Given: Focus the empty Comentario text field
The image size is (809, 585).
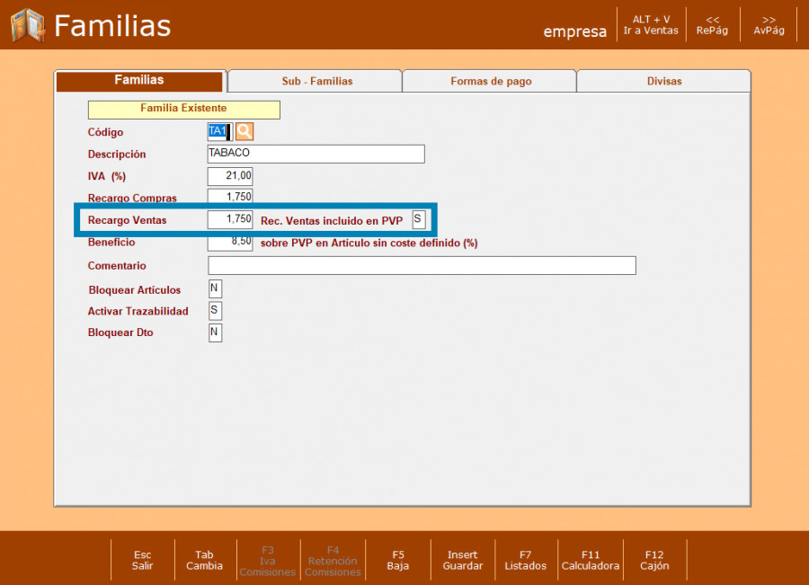Looking at the screenshot, I should click(422, 265).
